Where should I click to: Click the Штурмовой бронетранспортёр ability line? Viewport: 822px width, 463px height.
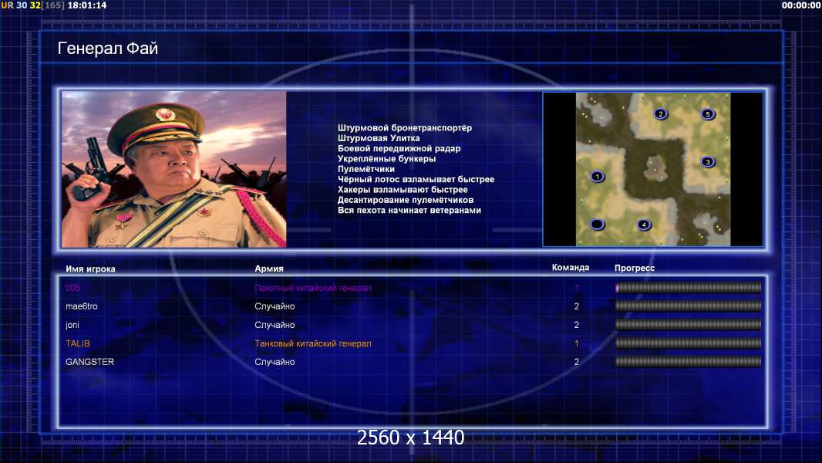pos(405,128)
